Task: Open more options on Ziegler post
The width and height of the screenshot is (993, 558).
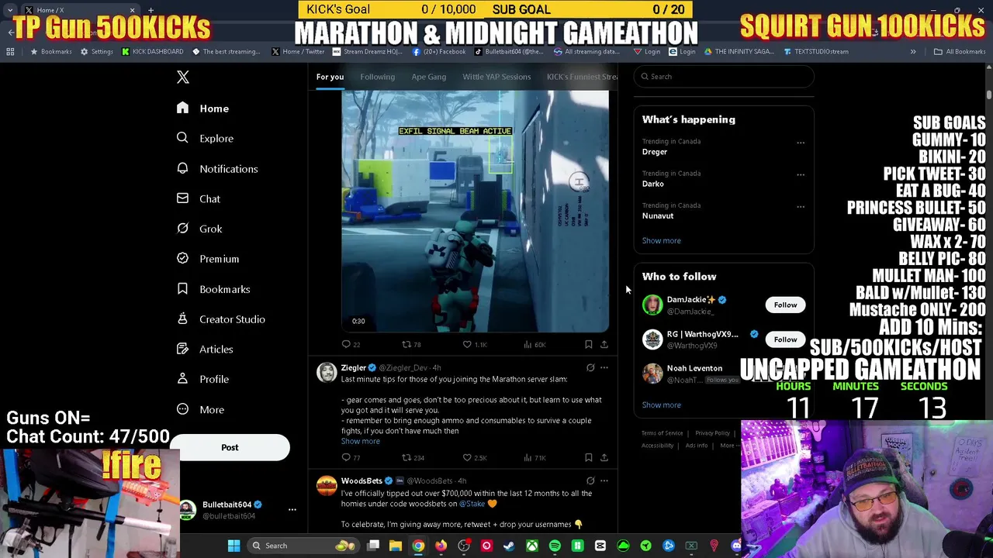Action: (x=604, y=368)
